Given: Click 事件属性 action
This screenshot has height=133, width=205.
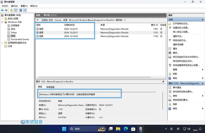Looking at the screenshot, I should pos(177,88).
